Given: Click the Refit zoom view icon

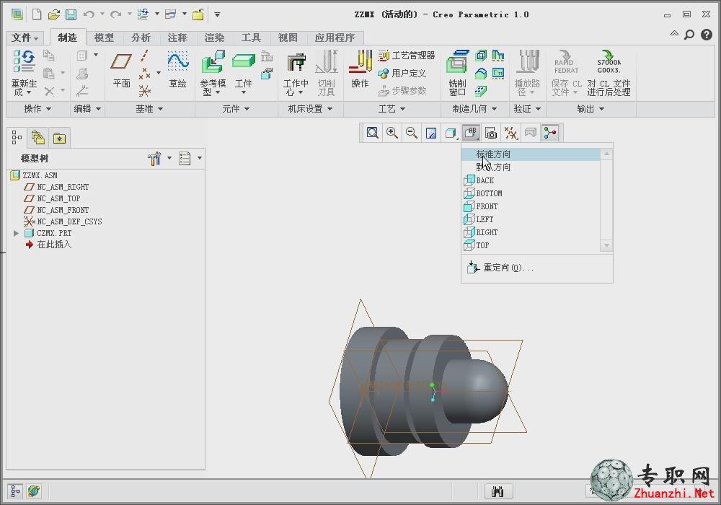Looking at the screenshot, I should [373, 133].
